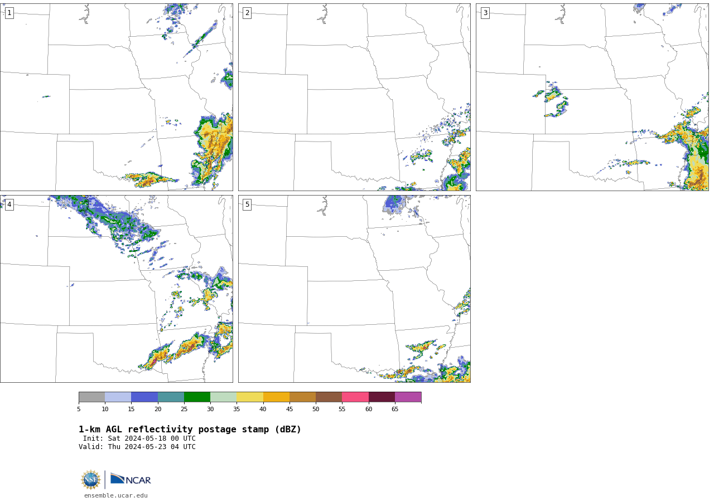Click the maroon 60-65 dBZ swatch
Viewport: 714px width, 502px height.
[382, 397]
